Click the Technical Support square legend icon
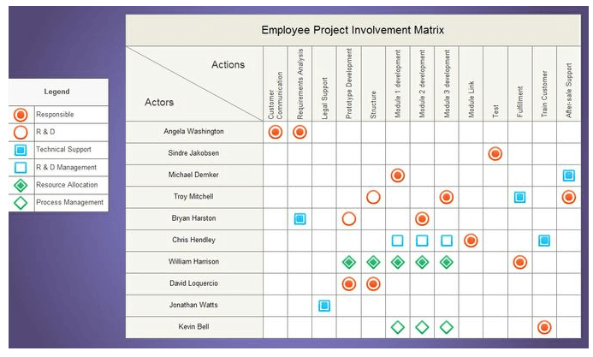Image resolution: width=593 pixels, height=357 pixels. point(21,150)
